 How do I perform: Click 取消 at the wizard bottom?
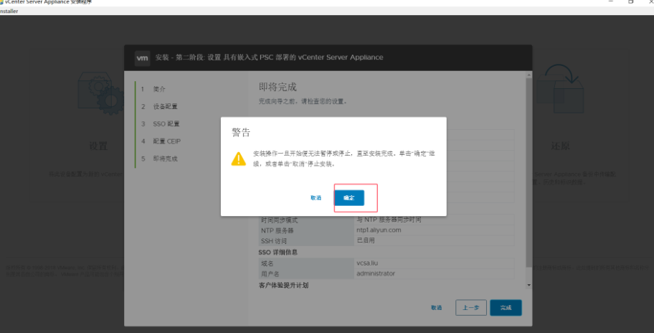click(x=436, y=308)
